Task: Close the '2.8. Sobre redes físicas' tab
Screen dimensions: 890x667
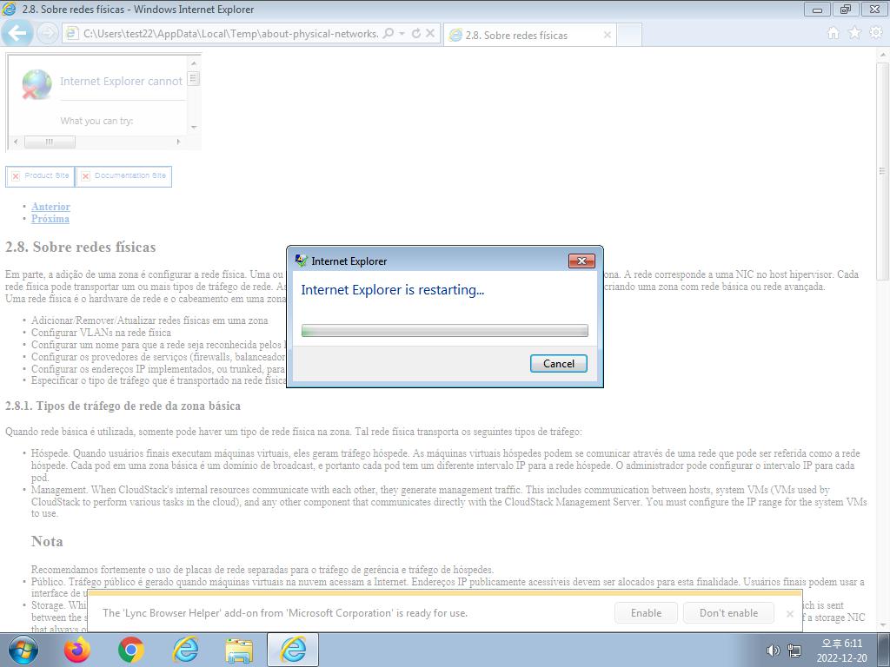Action: pyautogui.click(x=607, y=35)
